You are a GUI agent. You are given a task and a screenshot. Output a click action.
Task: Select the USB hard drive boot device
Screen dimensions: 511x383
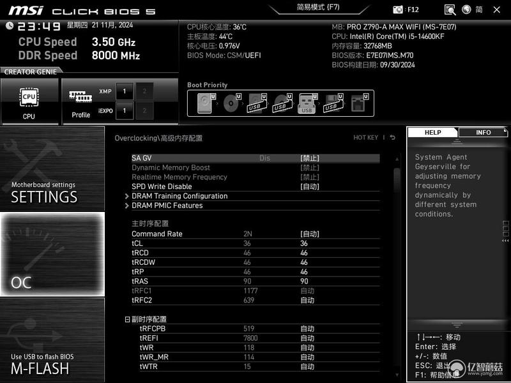tap(257, 103)
